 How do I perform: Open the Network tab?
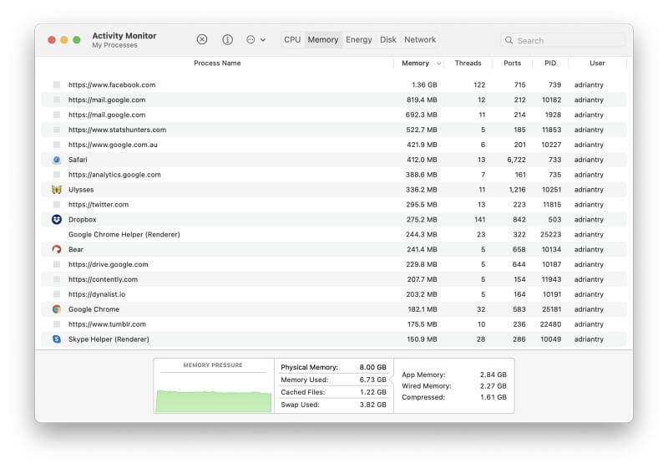420,39
